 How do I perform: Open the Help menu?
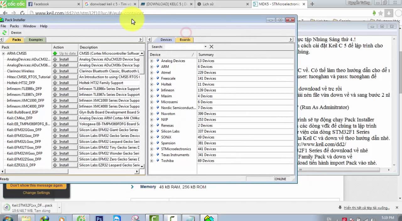coord(44,26)
